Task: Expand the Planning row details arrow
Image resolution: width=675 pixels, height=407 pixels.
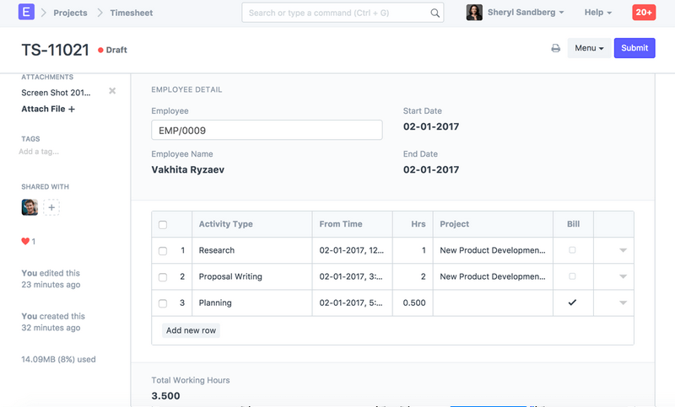Action: tap(623, 303)
